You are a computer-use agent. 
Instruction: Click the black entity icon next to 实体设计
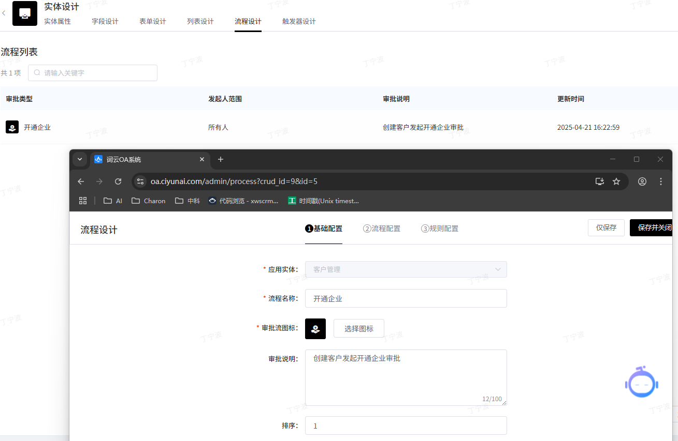click(25, 13)
